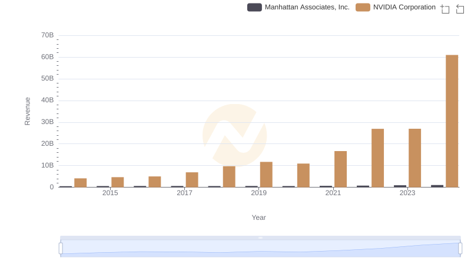Click the x-axis label 2017
471x271 pixels.
coord(184,193)
